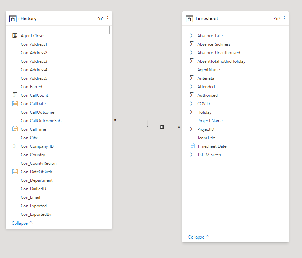Select the Con_Country field
Screen dimensions: 302x258
point(33,155)
